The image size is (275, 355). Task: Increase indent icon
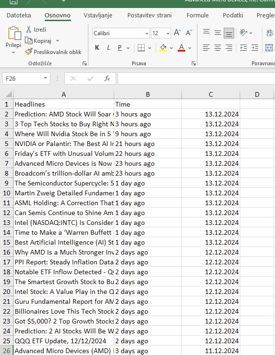click(255, 48)
